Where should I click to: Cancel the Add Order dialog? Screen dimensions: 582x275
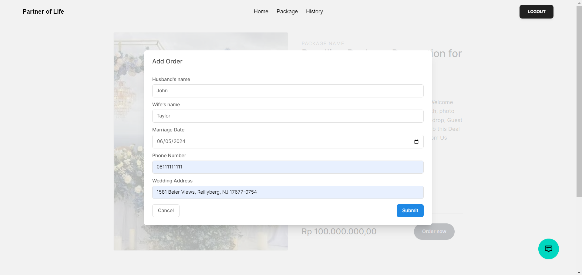[x=166, y=211]
